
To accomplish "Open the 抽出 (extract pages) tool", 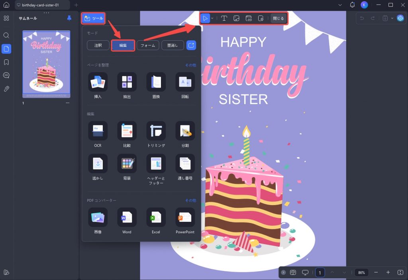I will pyautogui.click(x=127, y=86).
